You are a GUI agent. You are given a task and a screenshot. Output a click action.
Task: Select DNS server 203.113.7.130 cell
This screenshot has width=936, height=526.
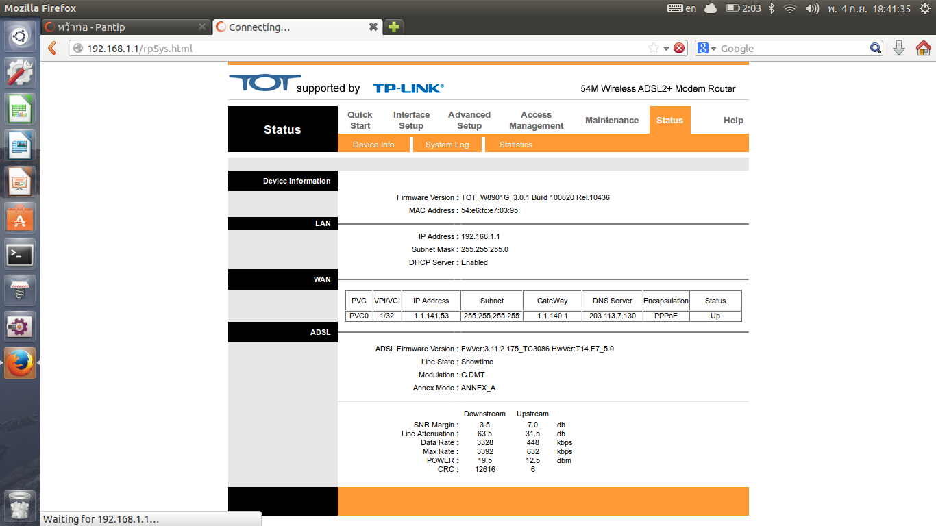(612, 316)
